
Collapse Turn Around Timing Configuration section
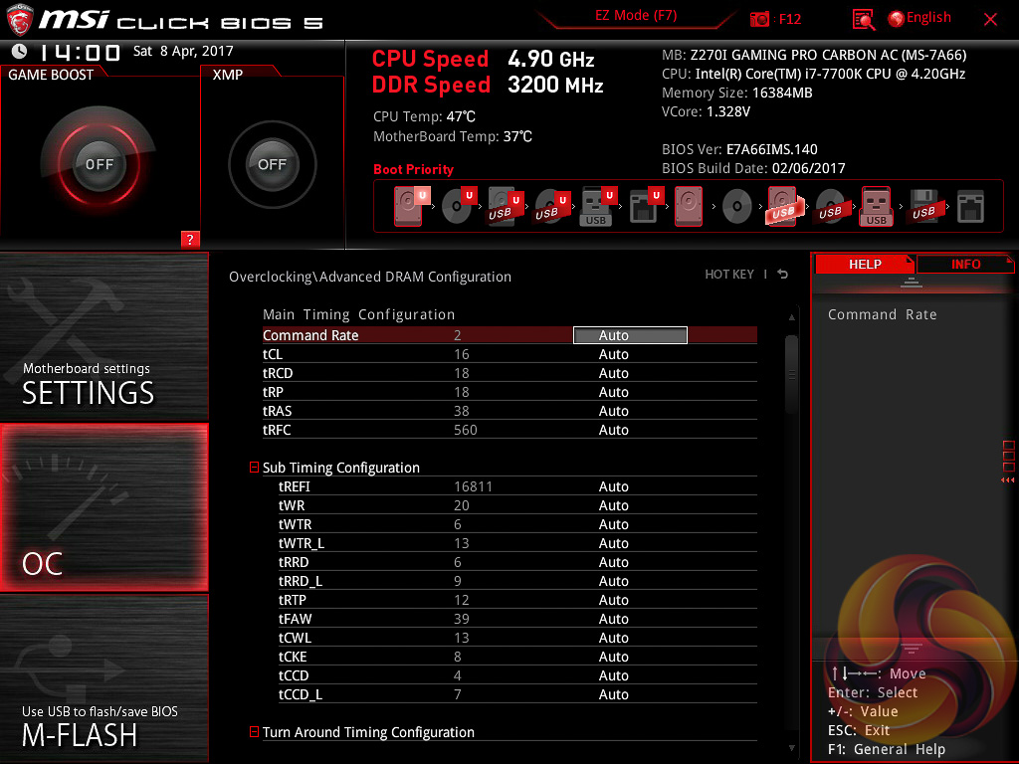click(254, 731)
